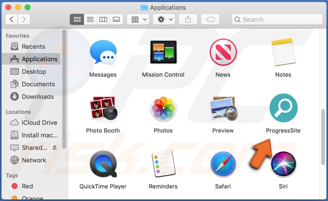Select Downloads in the sidebar

37,96
